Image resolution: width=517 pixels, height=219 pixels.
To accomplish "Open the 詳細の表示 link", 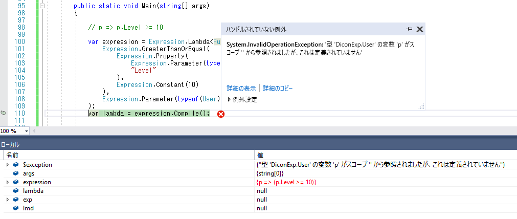I will tap(241, 89).
